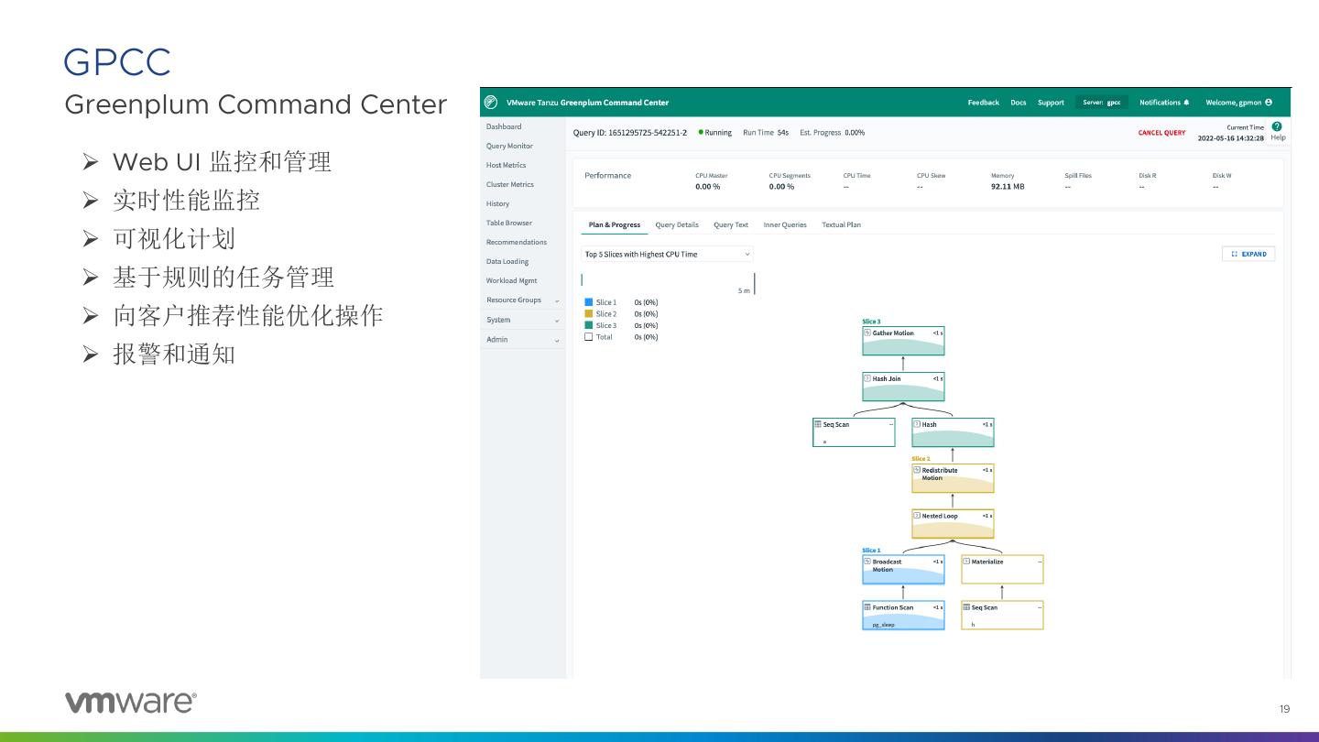Click the yellow Slice 2 color swatch

(x=589, y=313)
